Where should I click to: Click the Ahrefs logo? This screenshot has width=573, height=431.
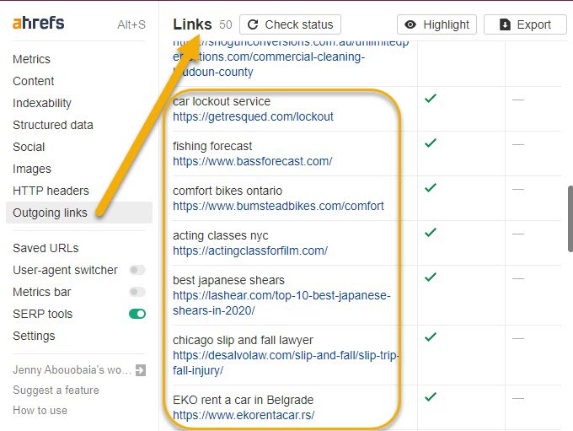point(38,23)
